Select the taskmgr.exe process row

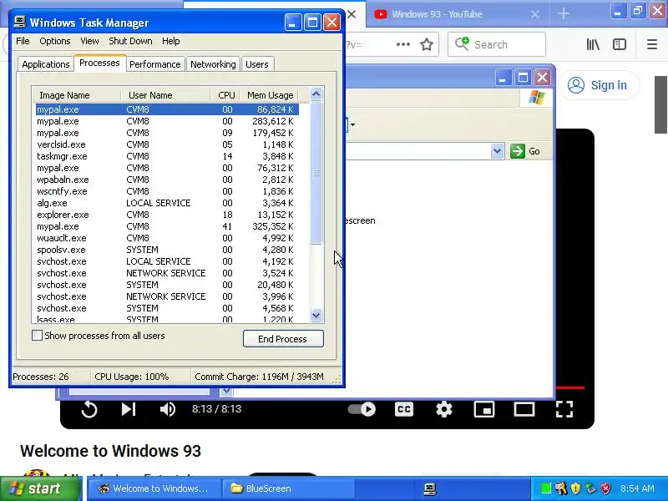167,156
